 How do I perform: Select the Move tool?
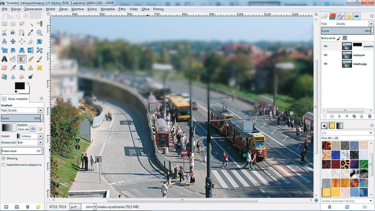[x=13, y=42]
